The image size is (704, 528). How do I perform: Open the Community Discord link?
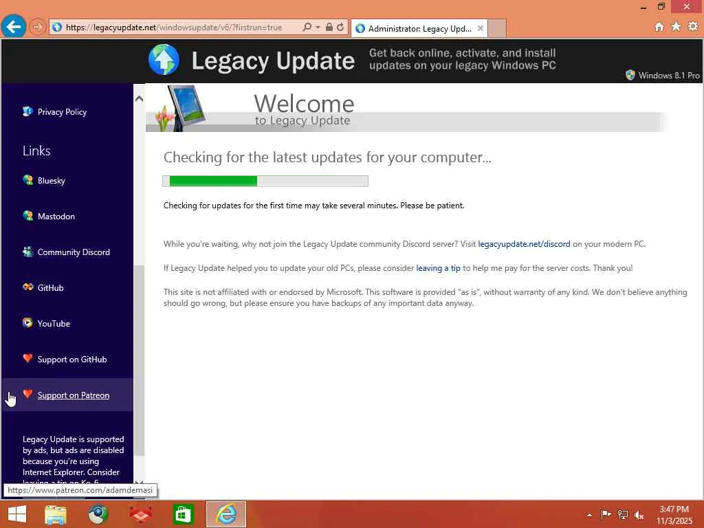(74, 252)
